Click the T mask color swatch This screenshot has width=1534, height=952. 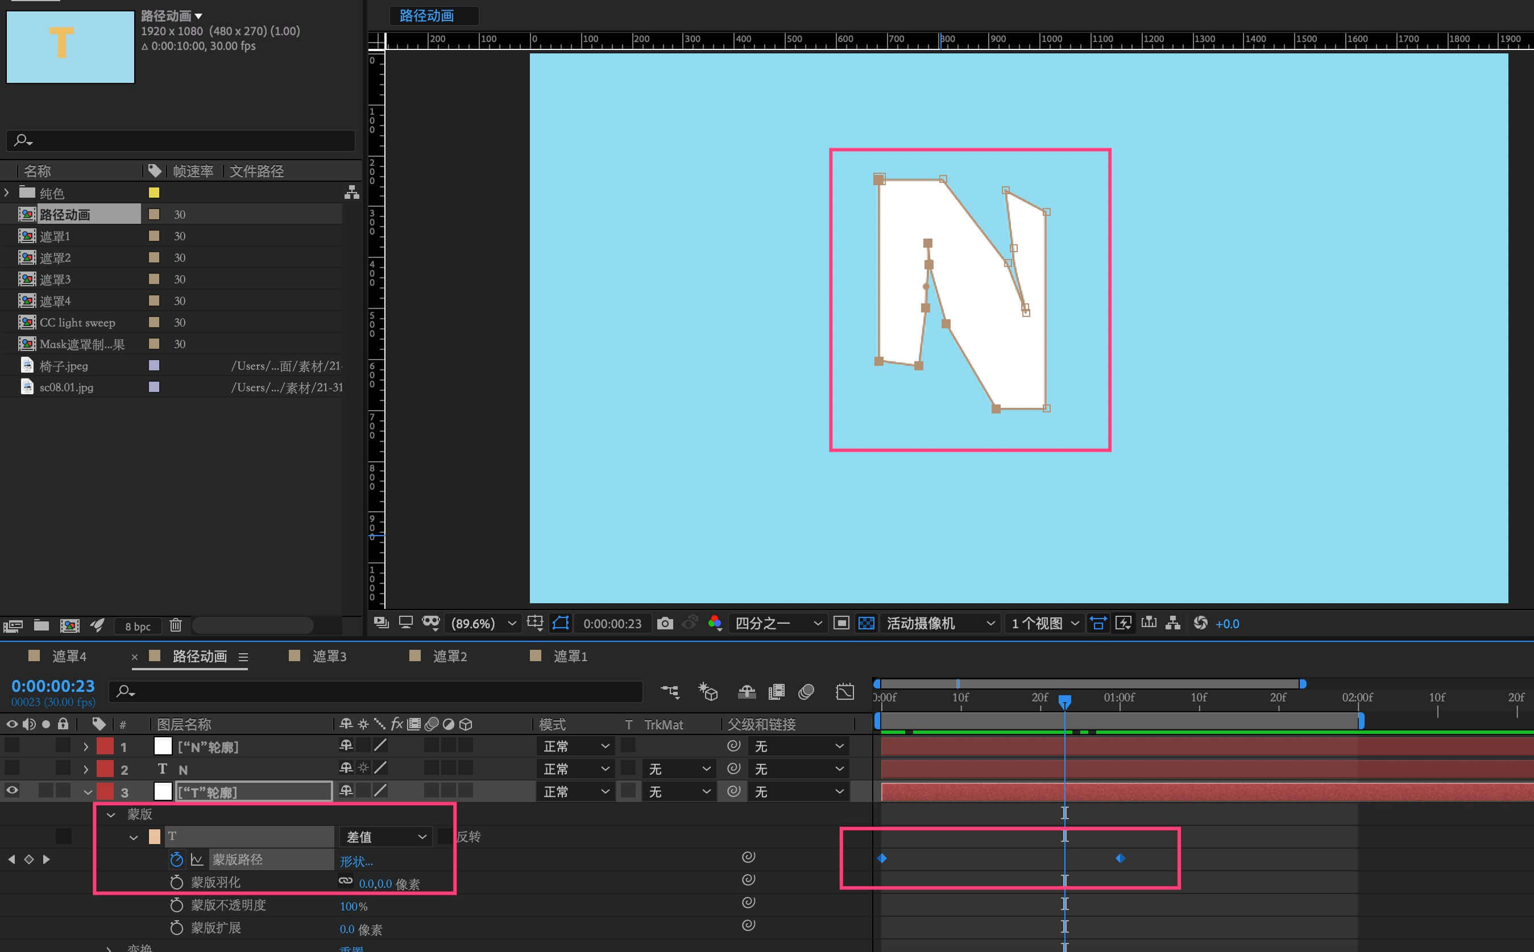tap(155, 837)
